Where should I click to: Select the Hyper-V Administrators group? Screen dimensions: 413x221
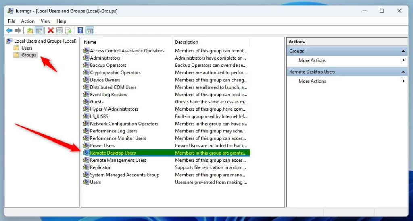(114, 109)
